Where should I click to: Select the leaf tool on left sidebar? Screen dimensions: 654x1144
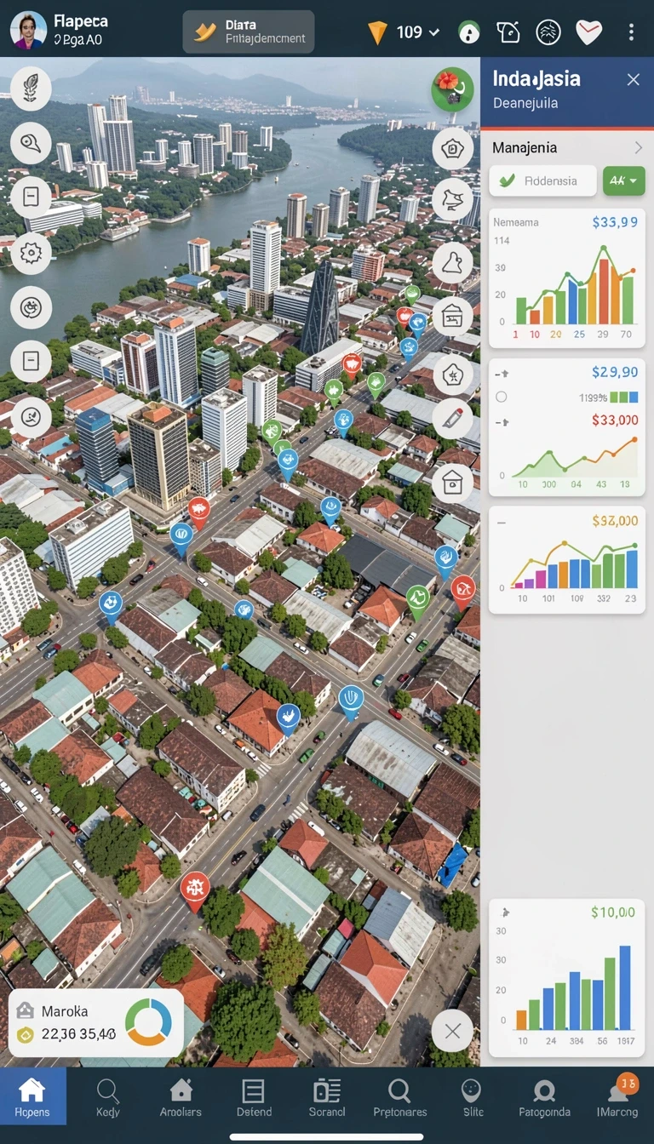click(x=31, y=88)
